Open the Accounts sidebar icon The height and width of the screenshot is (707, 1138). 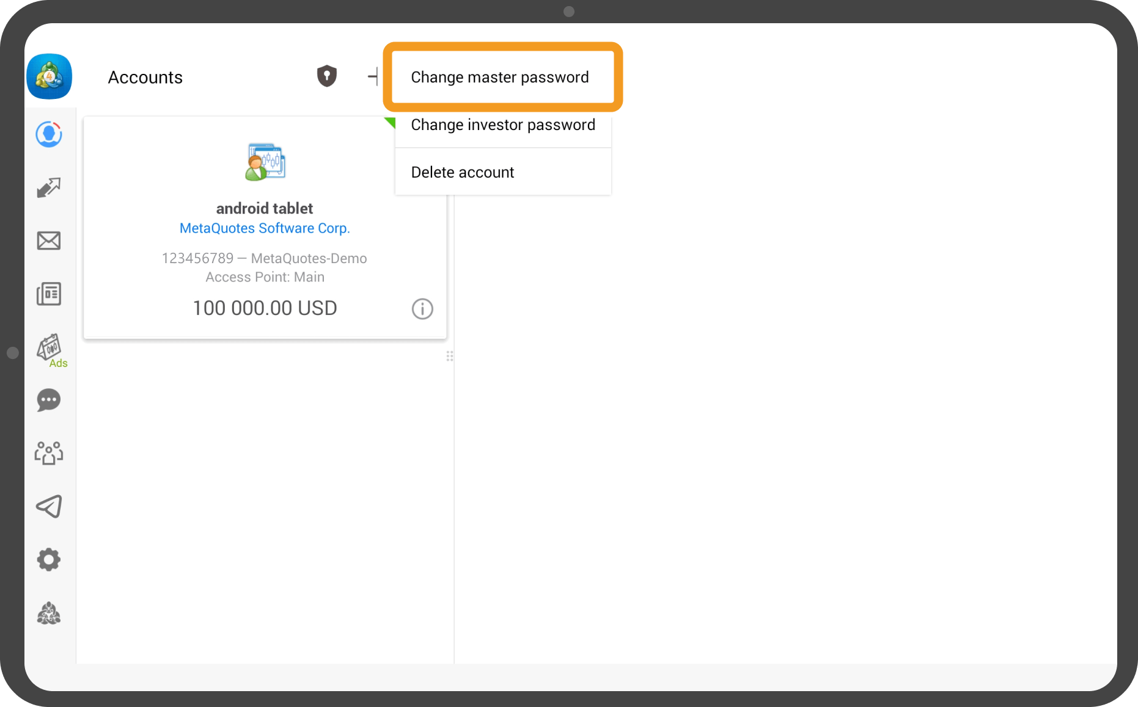point(49,134)
